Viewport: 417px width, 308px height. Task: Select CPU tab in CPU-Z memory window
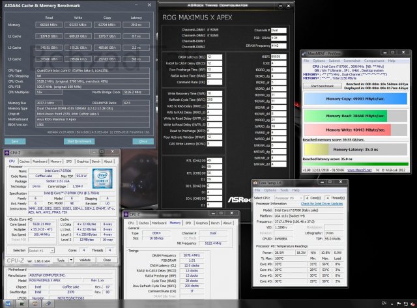[131, 223]
